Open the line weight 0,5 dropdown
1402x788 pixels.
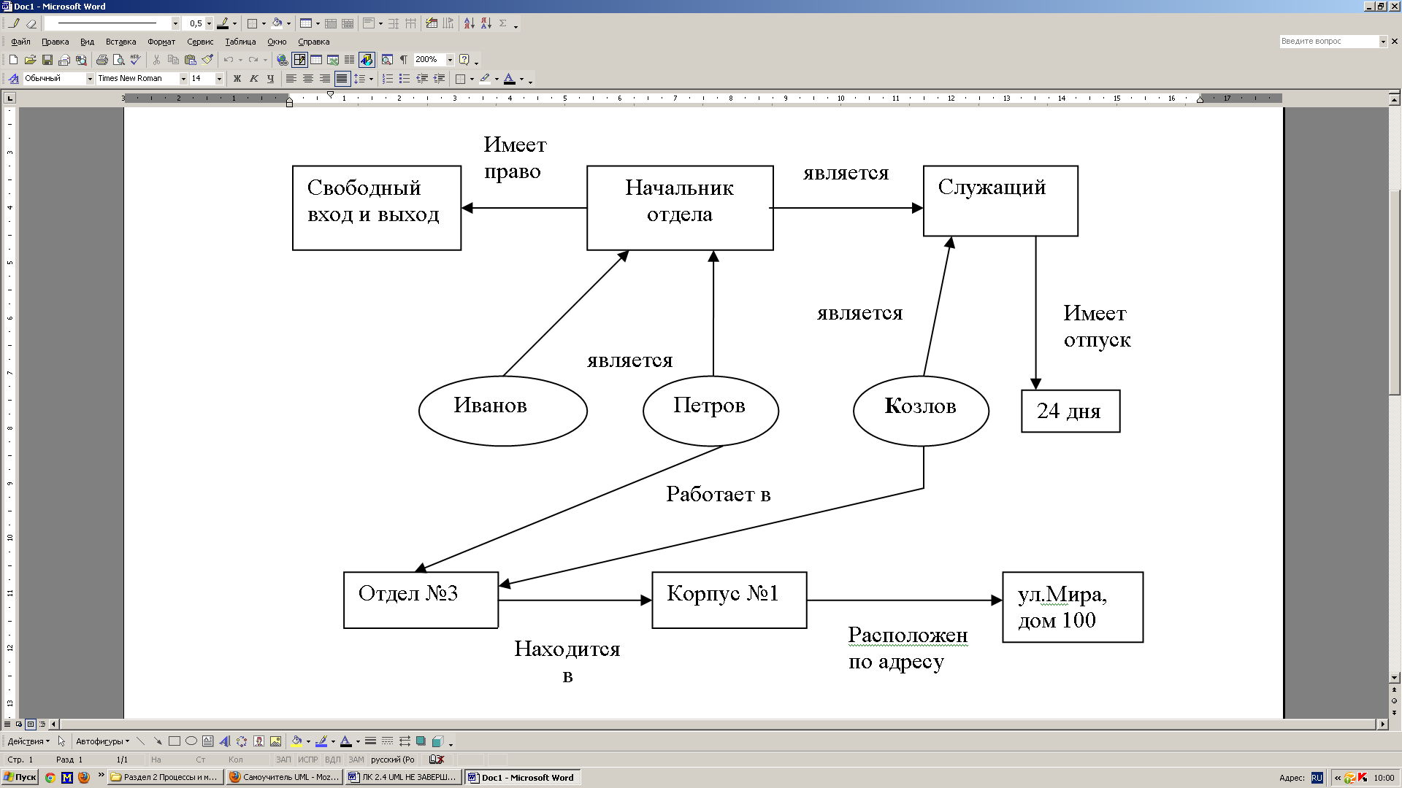click(209, 23)
